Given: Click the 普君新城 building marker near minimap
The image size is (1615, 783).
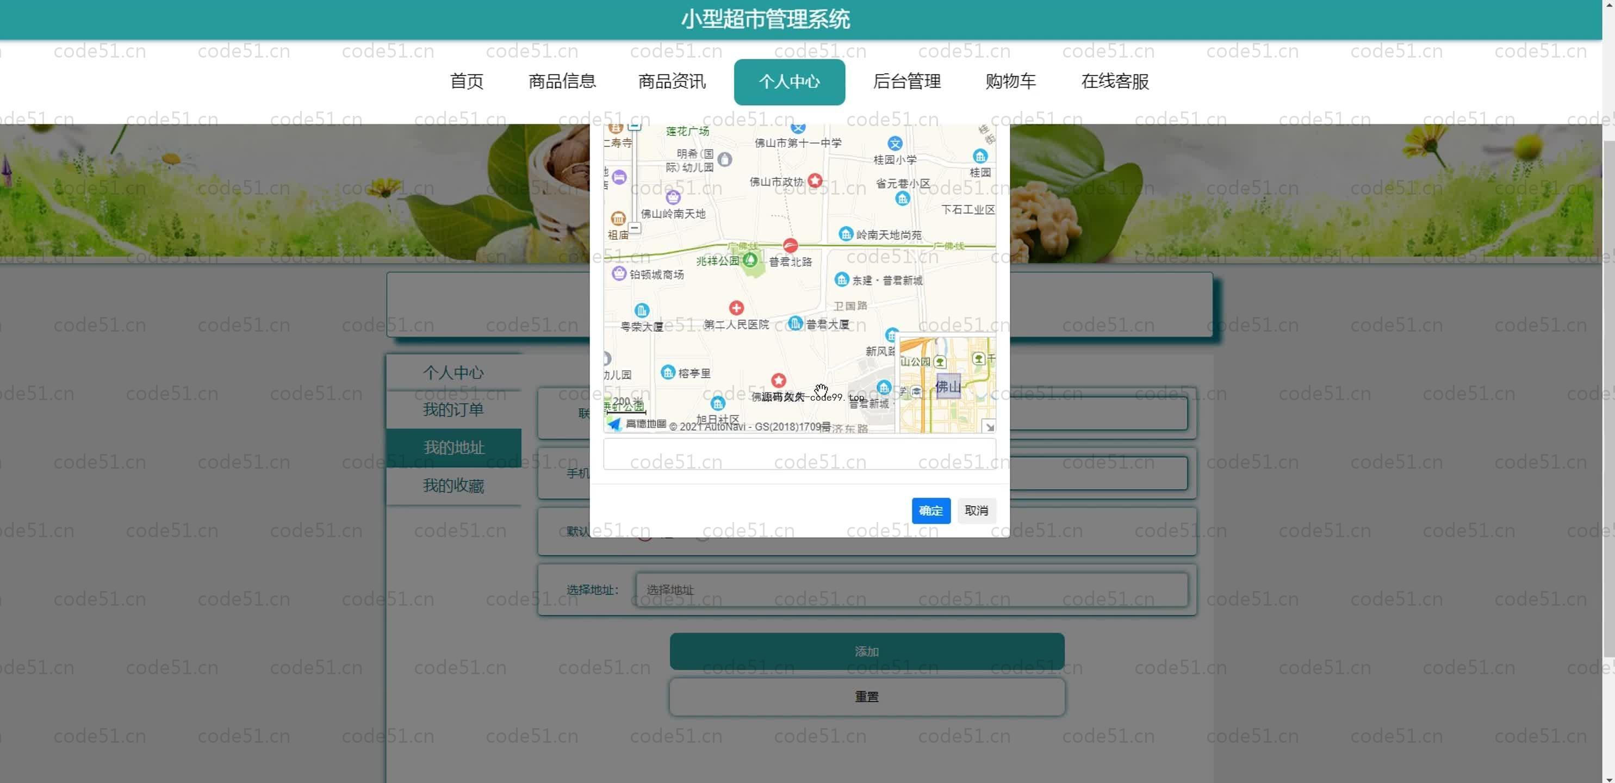Looking at the screenshot, I should click(884, 387).
